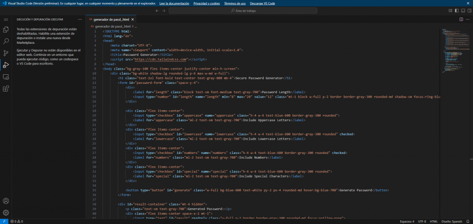Click the Área de trabajo search box
The image size is (473, 224).
243,11
